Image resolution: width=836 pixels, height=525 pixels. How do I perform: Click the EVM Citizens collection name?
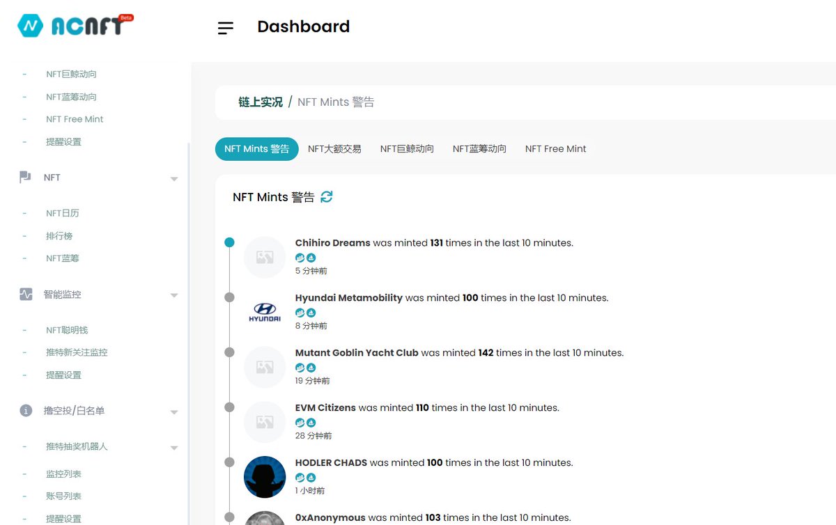325,408
